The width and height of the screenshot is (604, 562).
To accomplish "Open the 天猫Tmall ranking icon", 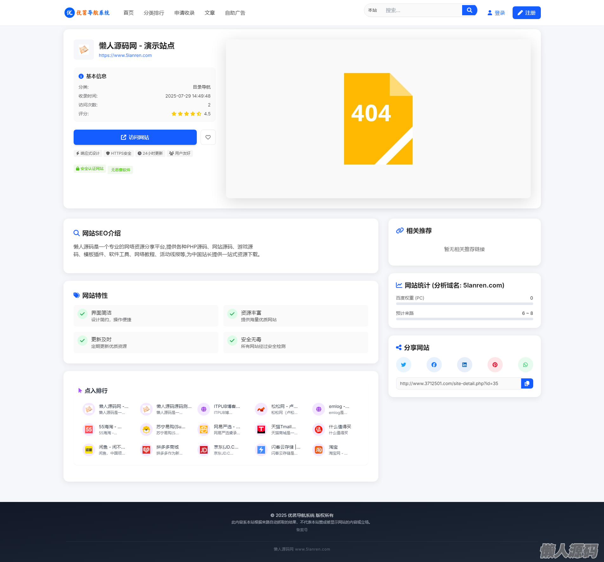I will tap(261, 430).
